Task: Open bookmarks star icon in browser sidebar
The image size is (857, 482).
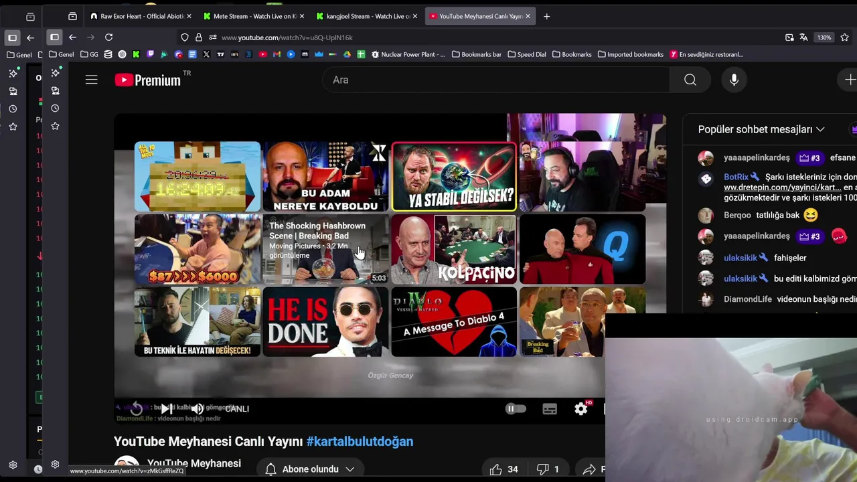Action: click(55, 126)
